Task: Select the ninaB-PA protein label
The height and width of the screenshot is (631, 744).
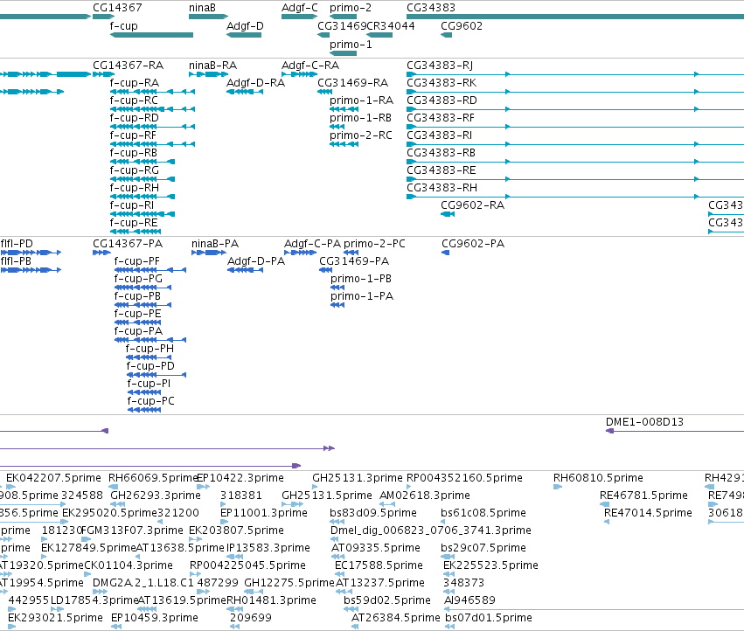Action: point(215,243)
